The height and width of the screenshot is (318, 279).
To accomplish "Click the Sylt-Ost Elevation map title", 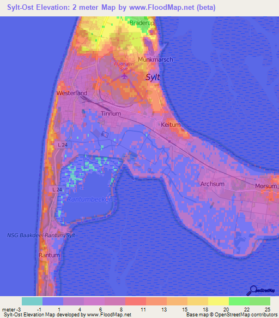I will (111, 8).
